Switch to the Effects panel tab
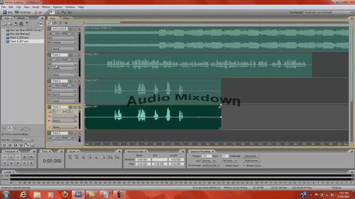Screen dimensions: 355x199 pos(21,18)
